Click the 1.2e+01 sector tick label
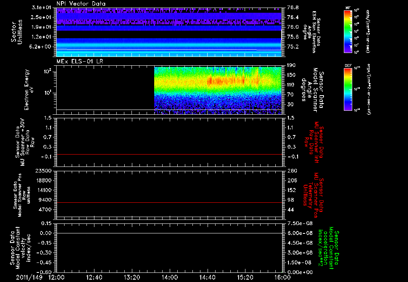The width and height of the screenshot is (408, 282). pyautogui.click(x=41, y=37)
